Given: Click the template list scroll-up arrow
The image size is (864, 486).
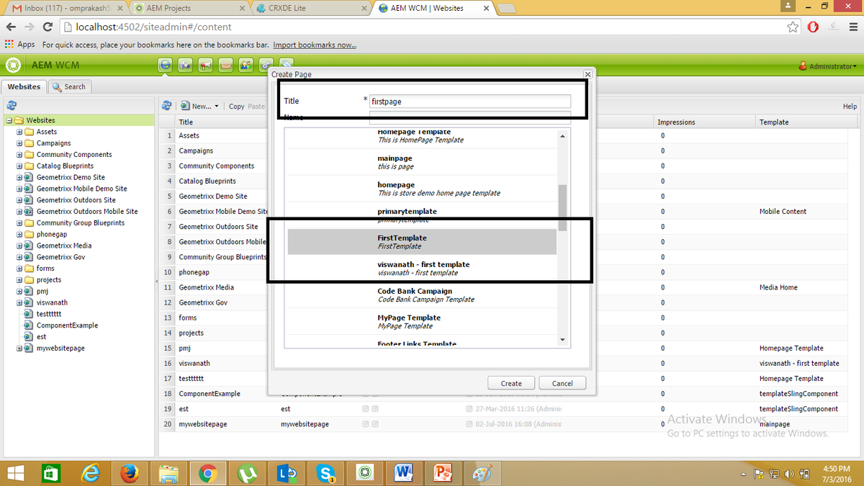Looking at the screenshot, I should click(x=562, y=135).
